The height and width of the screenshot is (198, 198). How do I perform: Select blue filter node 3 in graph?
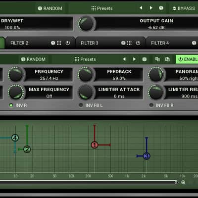[x=147, y=156]
